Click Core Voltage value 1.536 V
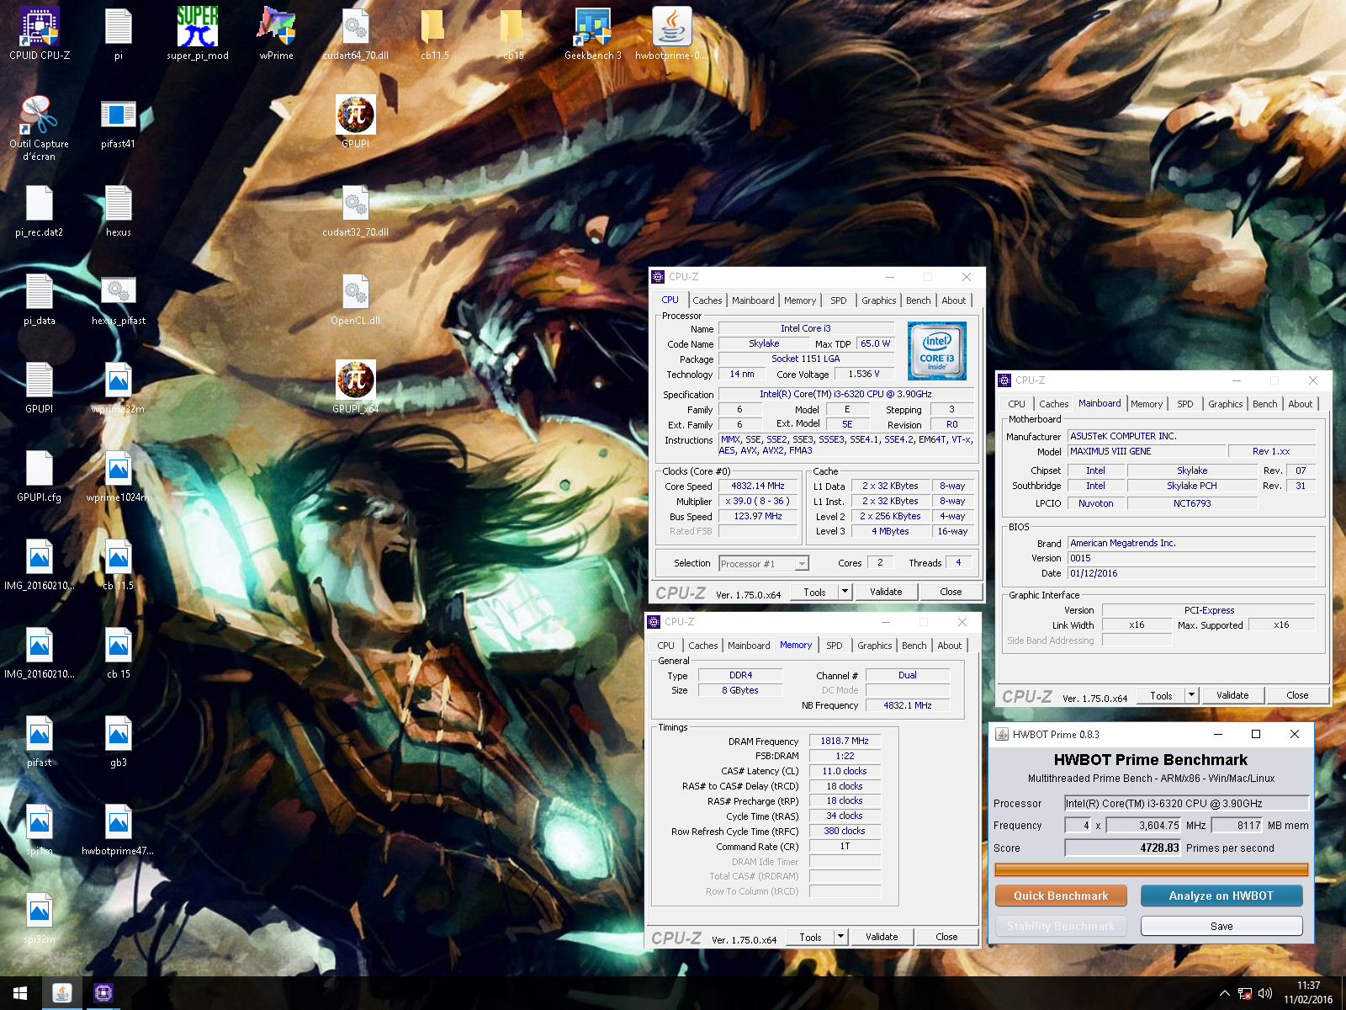Viewport: 1346px width, 1010px height. [x=864, y=374]
